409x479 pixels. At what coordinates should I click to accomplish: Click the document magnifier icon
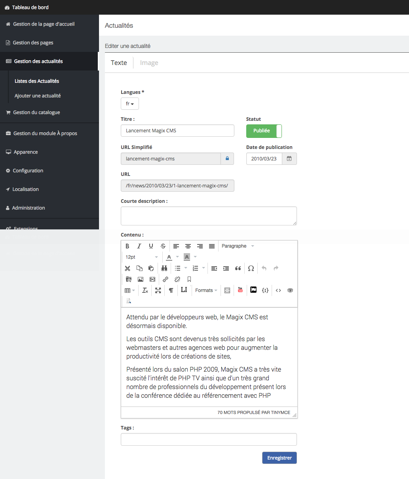[129, 301]
